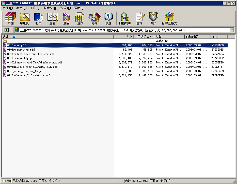Click the selected 297,180 bytes status text
Image resolution: width=237 pixels, height=184 pixels.
pyautogui.click(x=36, y=181)
